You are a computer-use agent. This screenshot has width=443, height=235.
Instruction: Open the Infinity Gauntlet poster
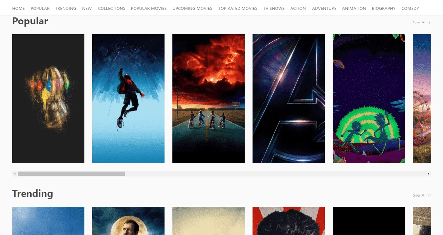coord(48,99)
